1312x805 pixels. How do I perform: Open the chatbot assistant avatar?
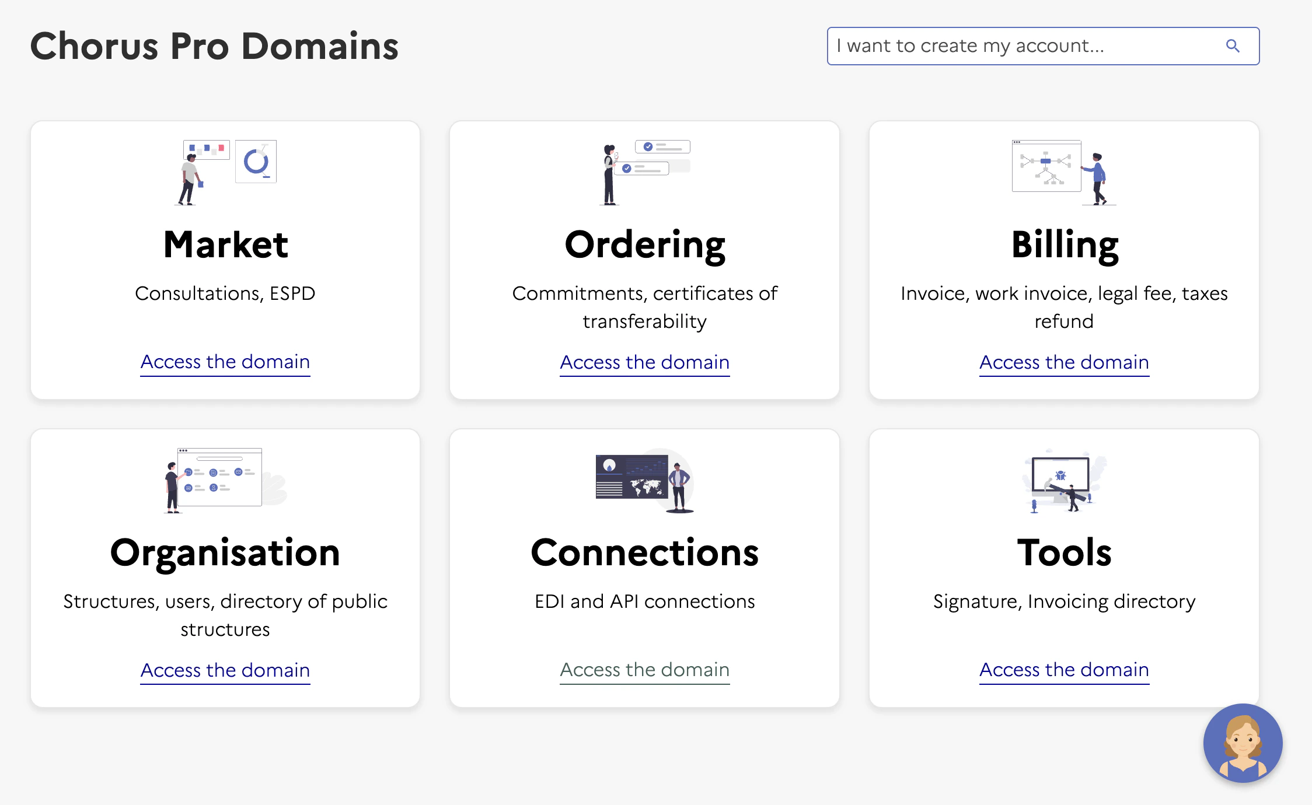click(1242, 743)
